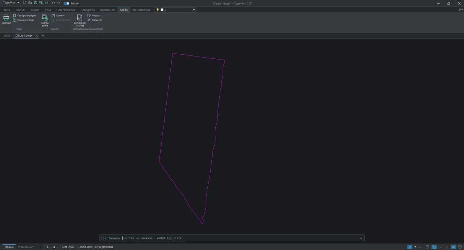Close the Dibujo1.dwg tab
Screen dimensions: 464x250
coord(37,36)
